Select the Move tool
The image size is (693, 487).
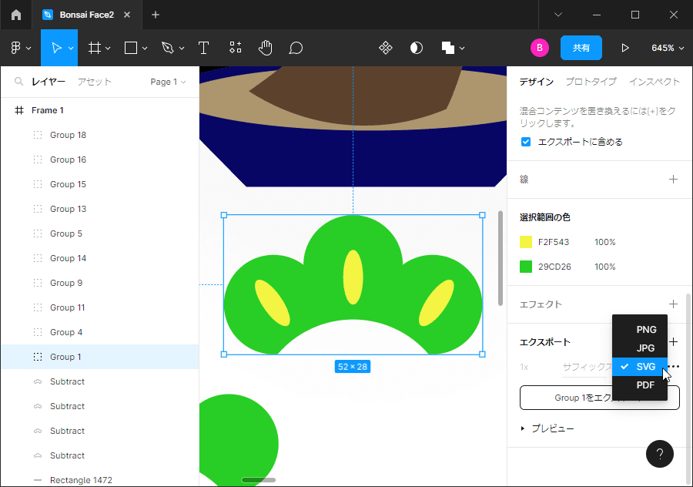(x=56, y=48)
